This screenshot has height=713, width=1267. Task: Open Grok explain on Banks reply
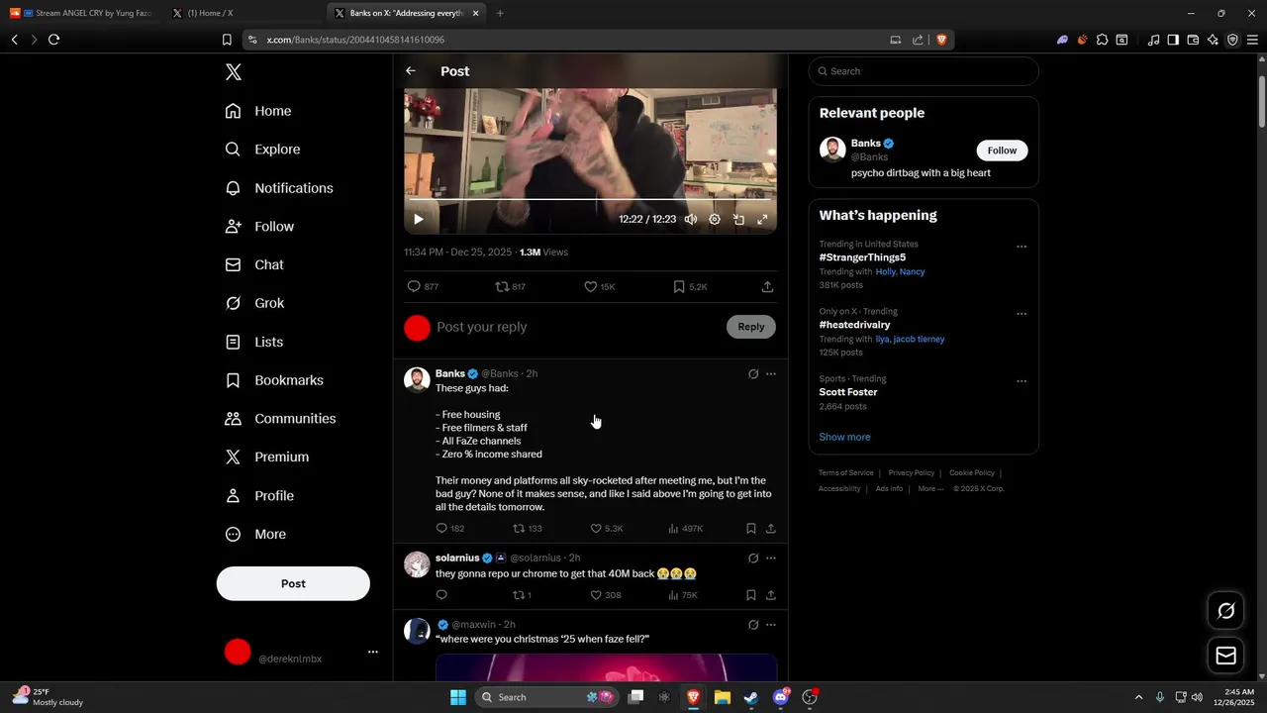753,374
